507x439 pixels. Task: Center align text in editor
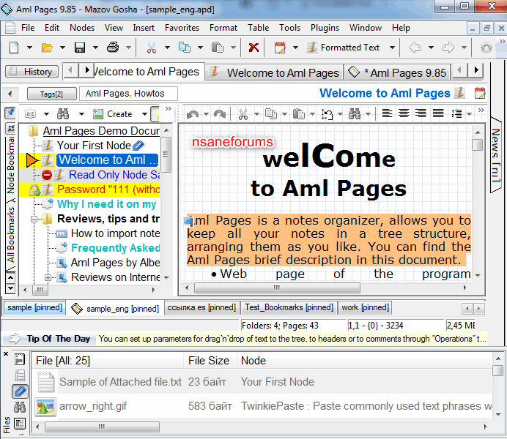click(404, 113)
